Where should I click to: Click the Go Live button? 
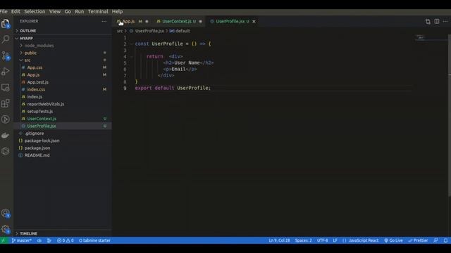coord(393,240)
